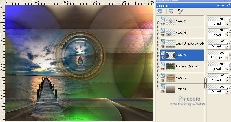
Task: Hide Copy of Promoted Selection layer
Action: pos(163,47)
